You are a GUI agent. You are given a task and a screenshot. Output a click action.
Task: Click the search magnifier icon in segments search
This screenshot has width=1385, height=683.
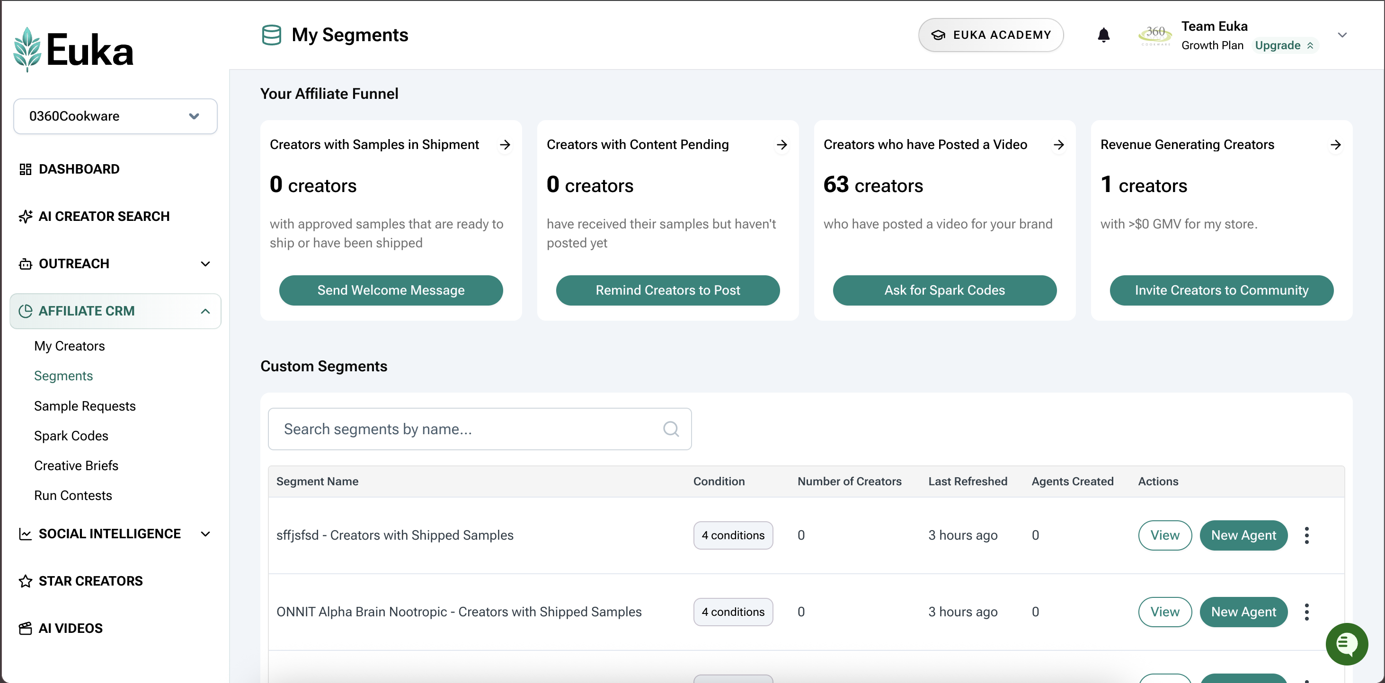(x=670, y=429)
